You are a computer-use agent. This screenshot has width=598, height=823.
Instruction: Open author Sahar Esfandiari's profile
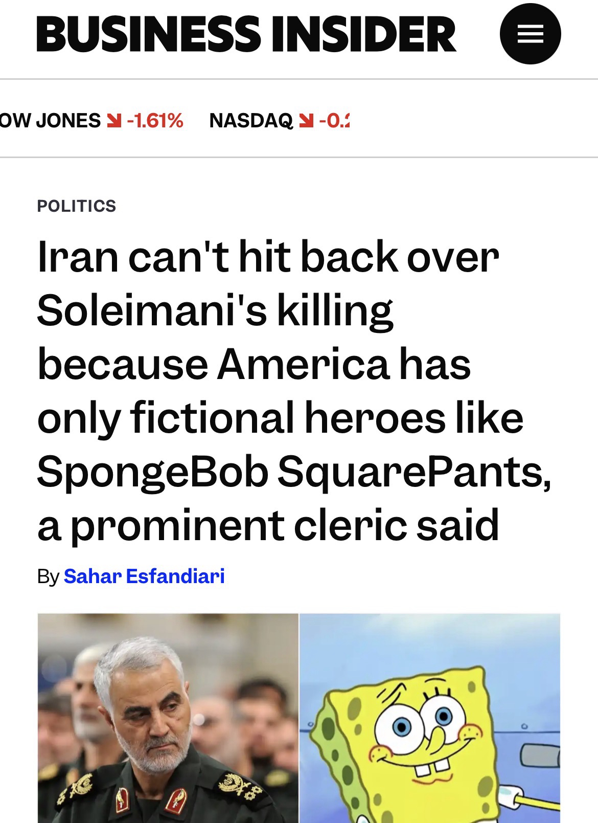[x=144, y=576]
